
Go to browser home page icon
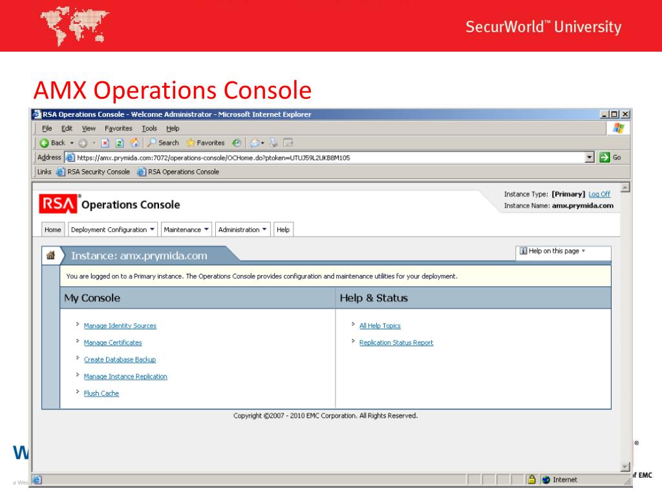(134, 143)
